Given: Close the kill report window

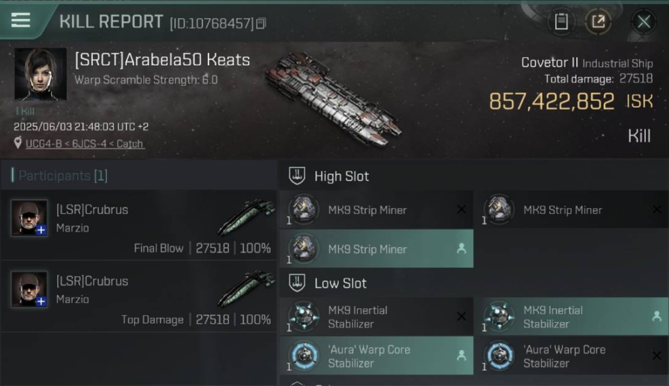Looking at the screenshot, I should (643, 22).
